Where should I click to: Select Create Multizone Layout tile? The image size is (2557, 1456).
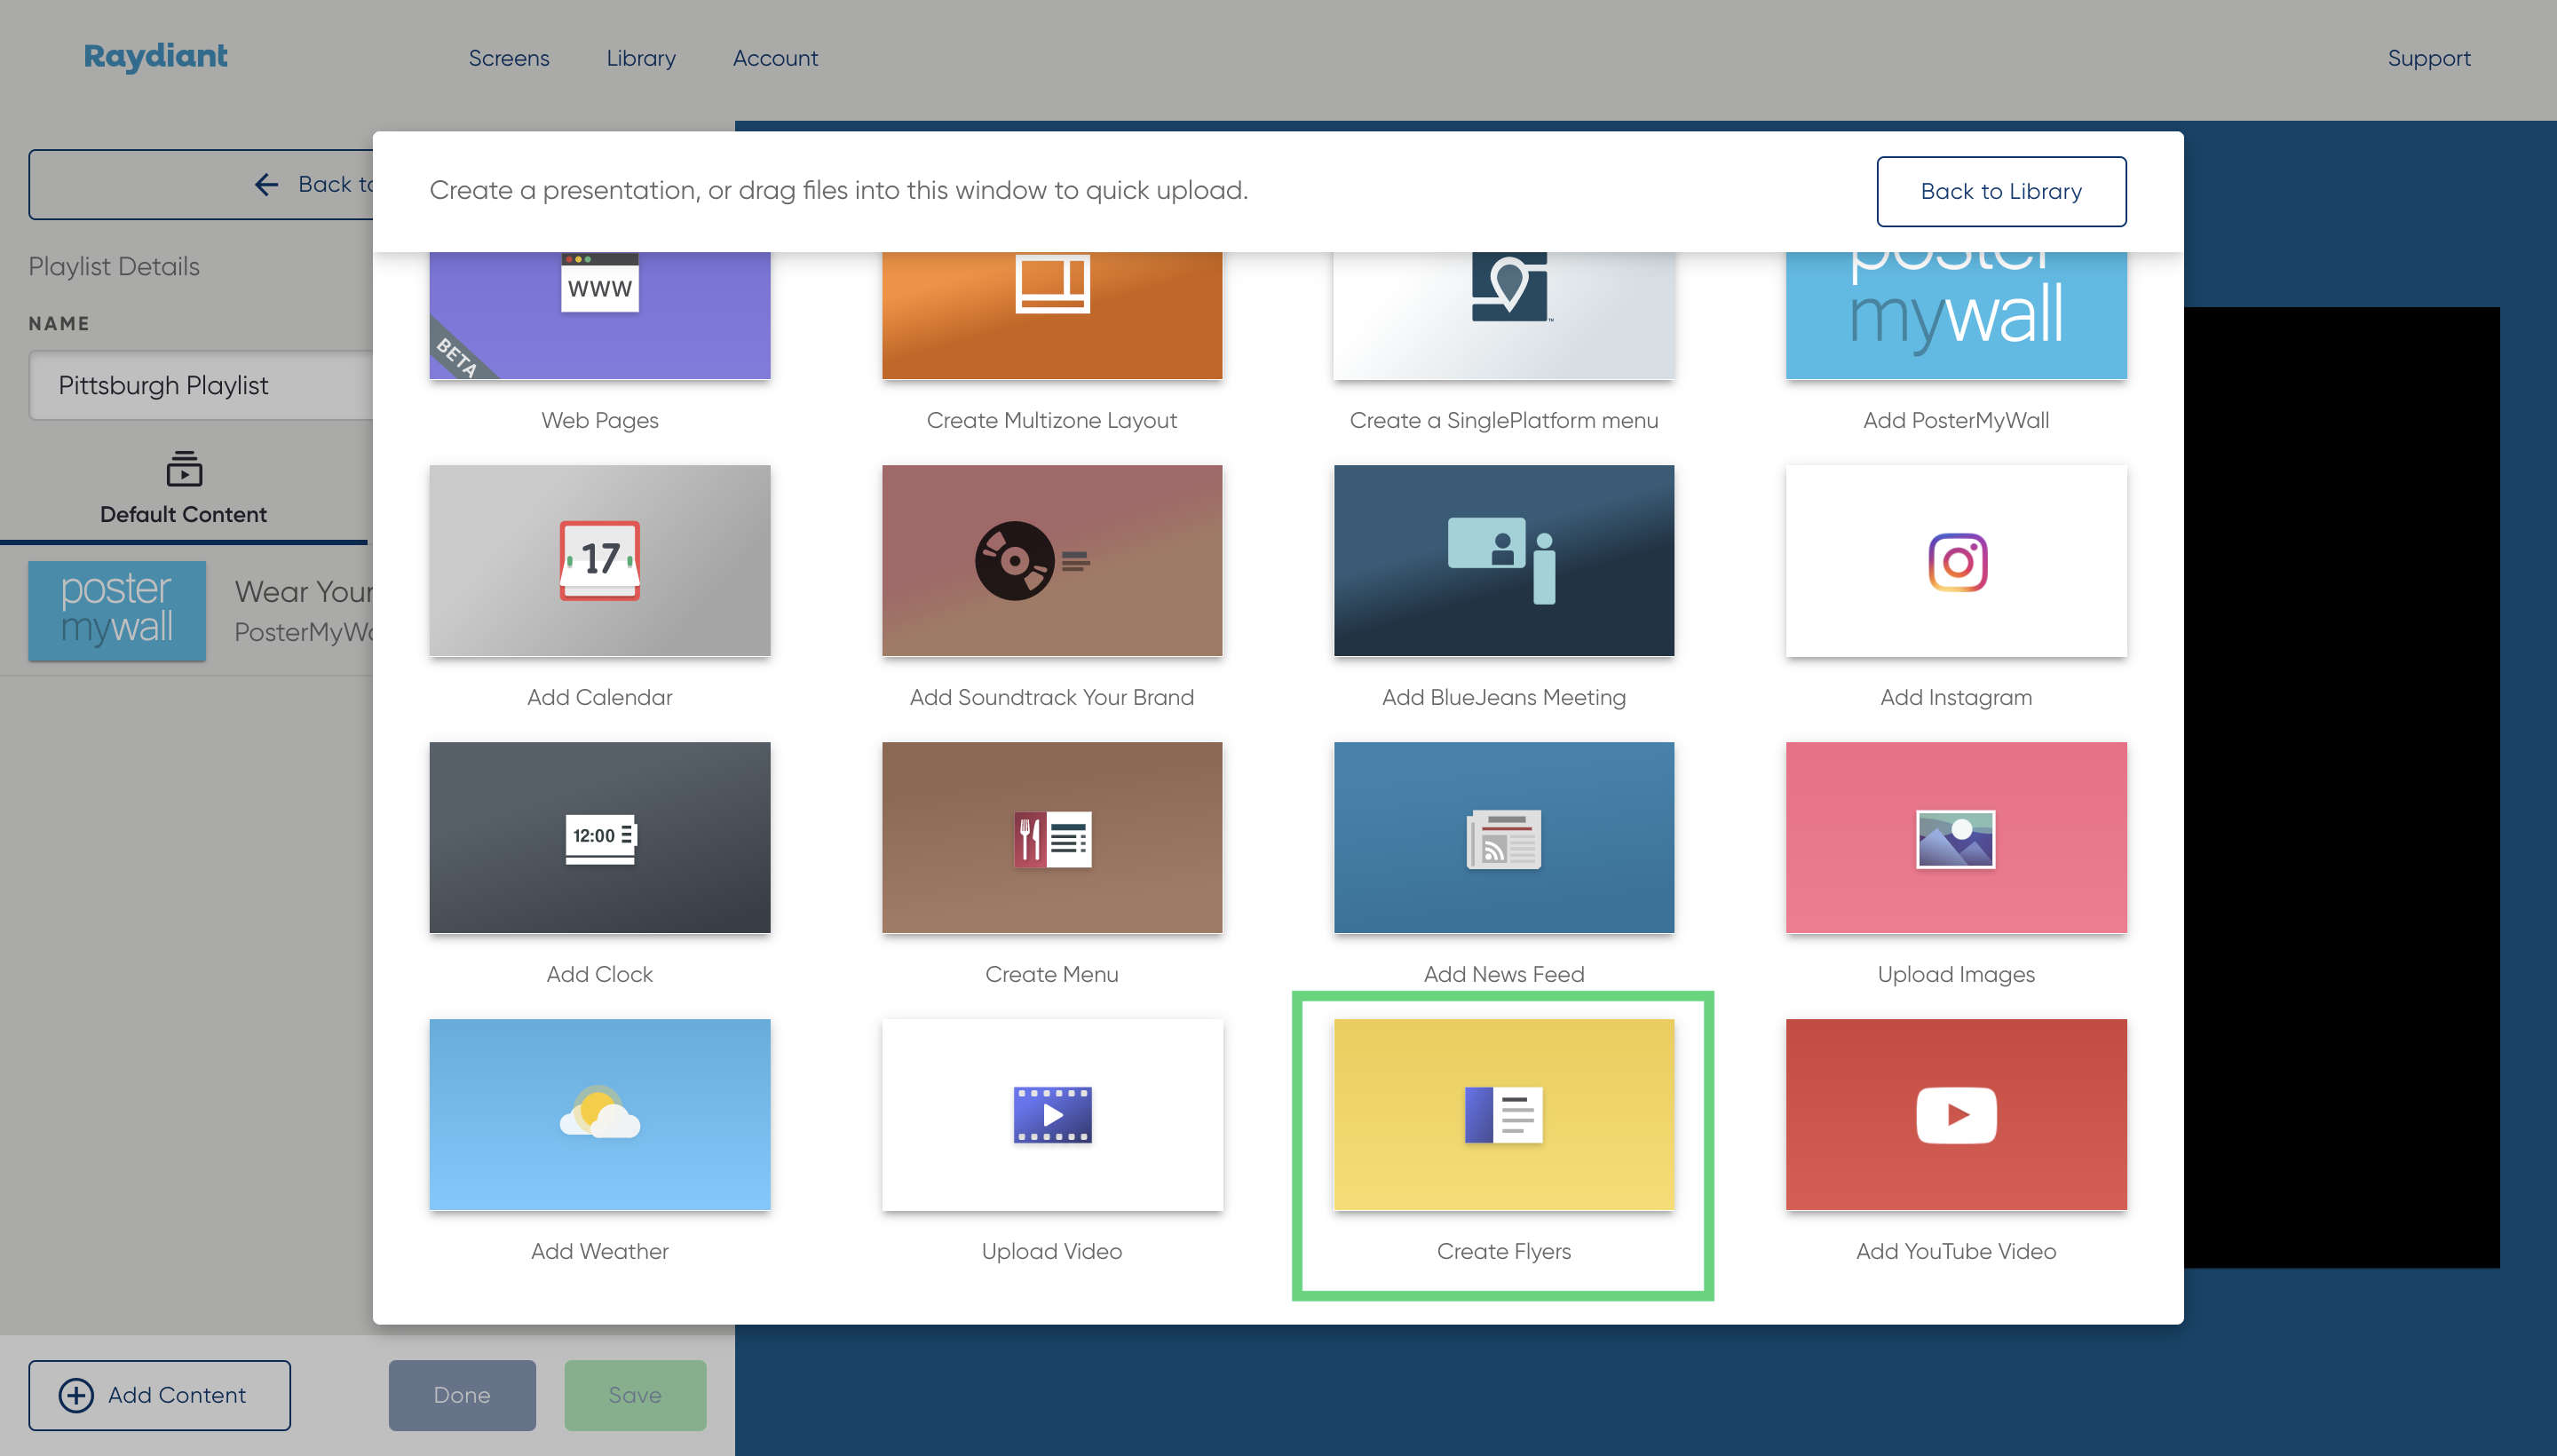[1051, 315]
